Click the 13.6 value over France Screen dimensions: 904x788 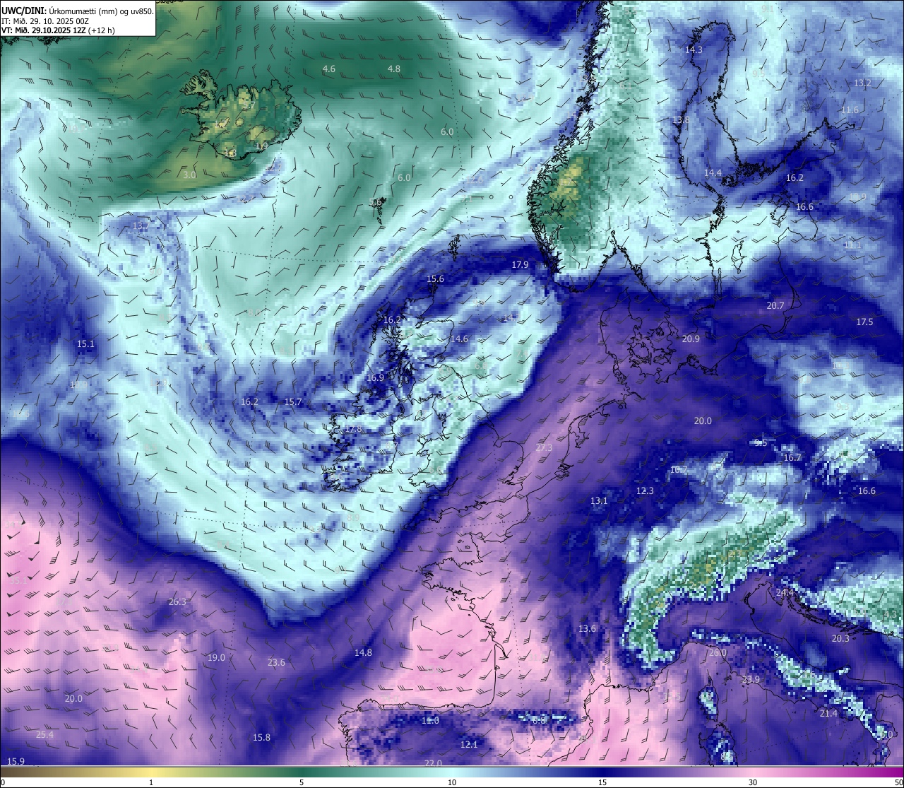tap(587, 628)
